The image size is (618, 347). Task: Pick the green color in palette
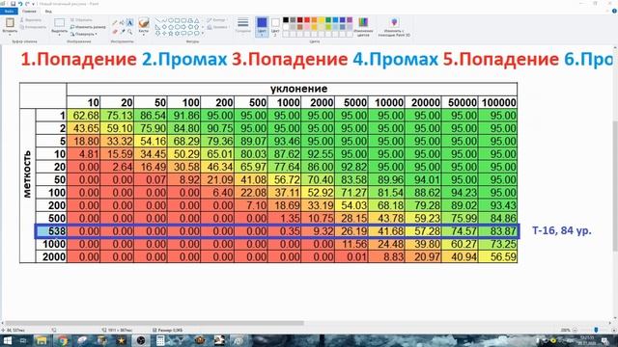click(328, 20)
